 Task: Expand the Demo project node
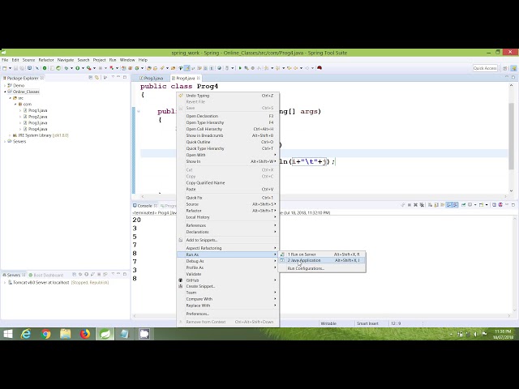(x=5, y=85)
